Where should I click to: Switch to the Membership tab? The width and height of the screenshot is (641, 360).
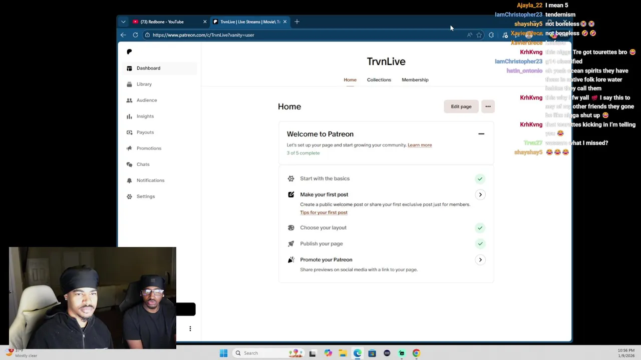click(x=415, y=80)
